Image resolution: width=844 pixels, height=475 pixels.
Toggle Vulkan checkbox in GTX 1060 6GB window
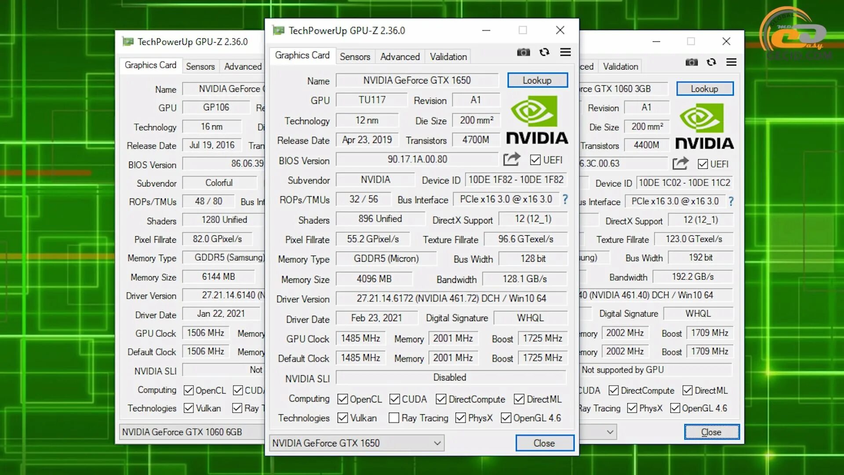click(x=189, y=408)
